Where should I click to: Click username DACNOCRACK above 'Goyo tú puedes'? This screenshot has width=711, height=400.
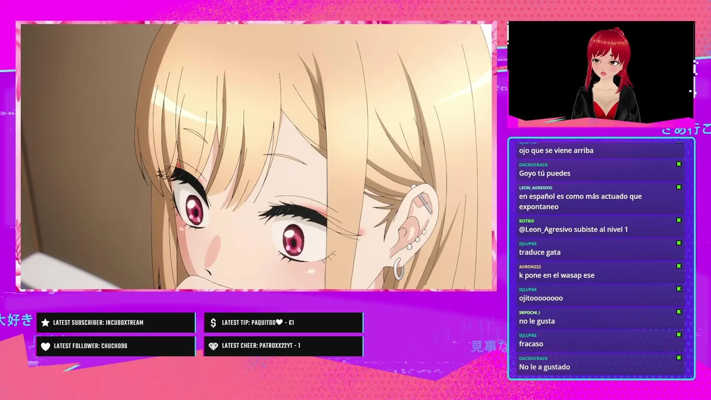533,165
